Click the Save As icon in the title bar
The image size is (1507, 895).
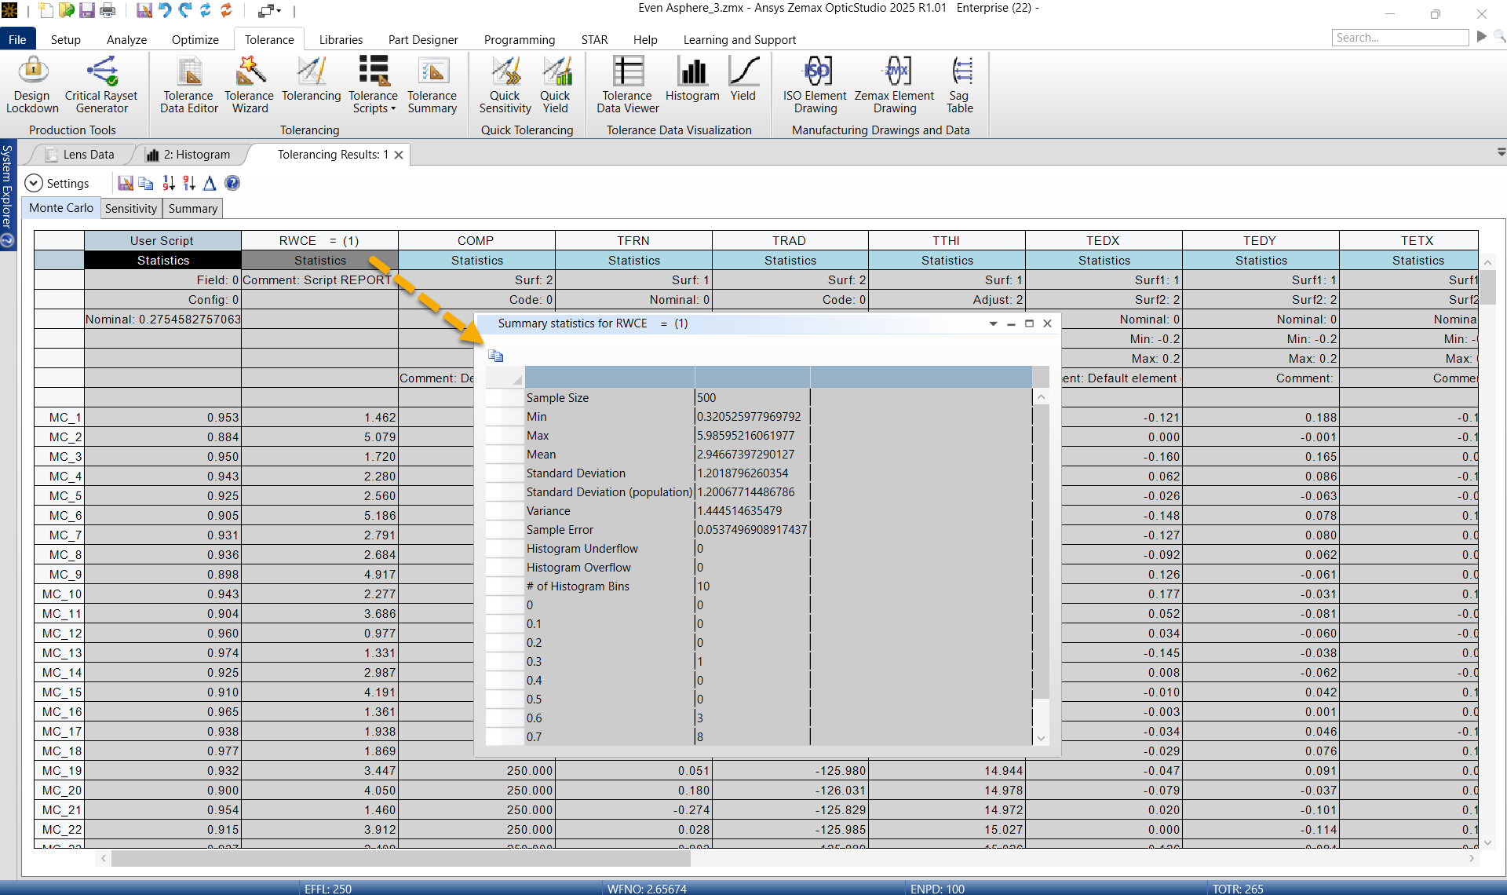tap(144, 10)
